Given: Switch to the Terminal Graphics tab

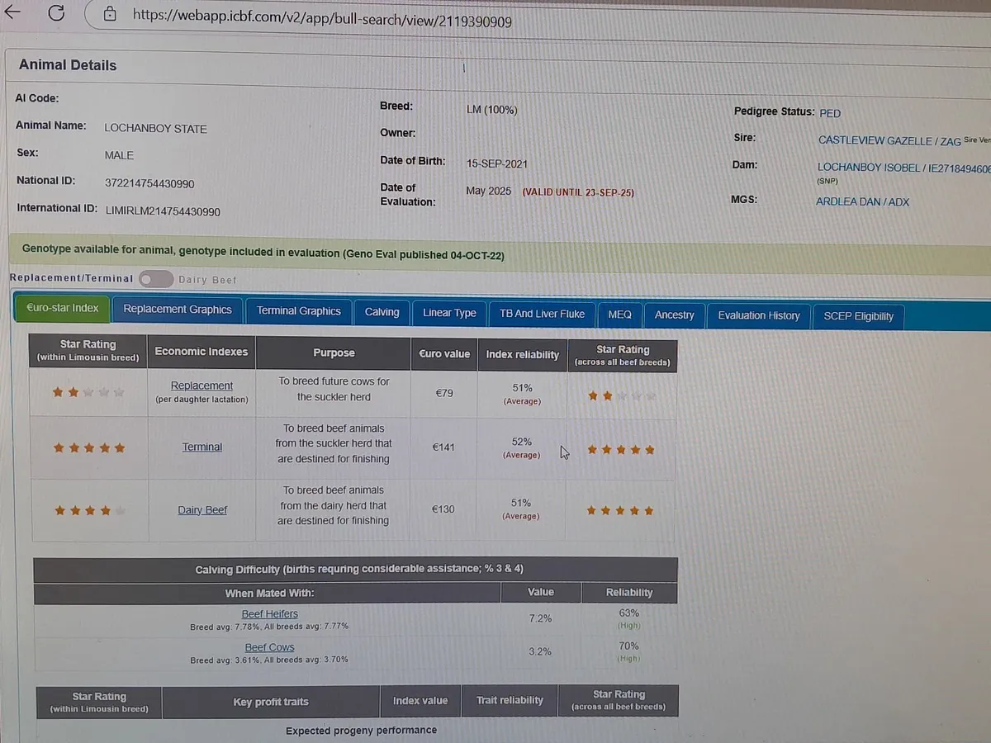Looking at the screenshot, I should tap(298, 311).
